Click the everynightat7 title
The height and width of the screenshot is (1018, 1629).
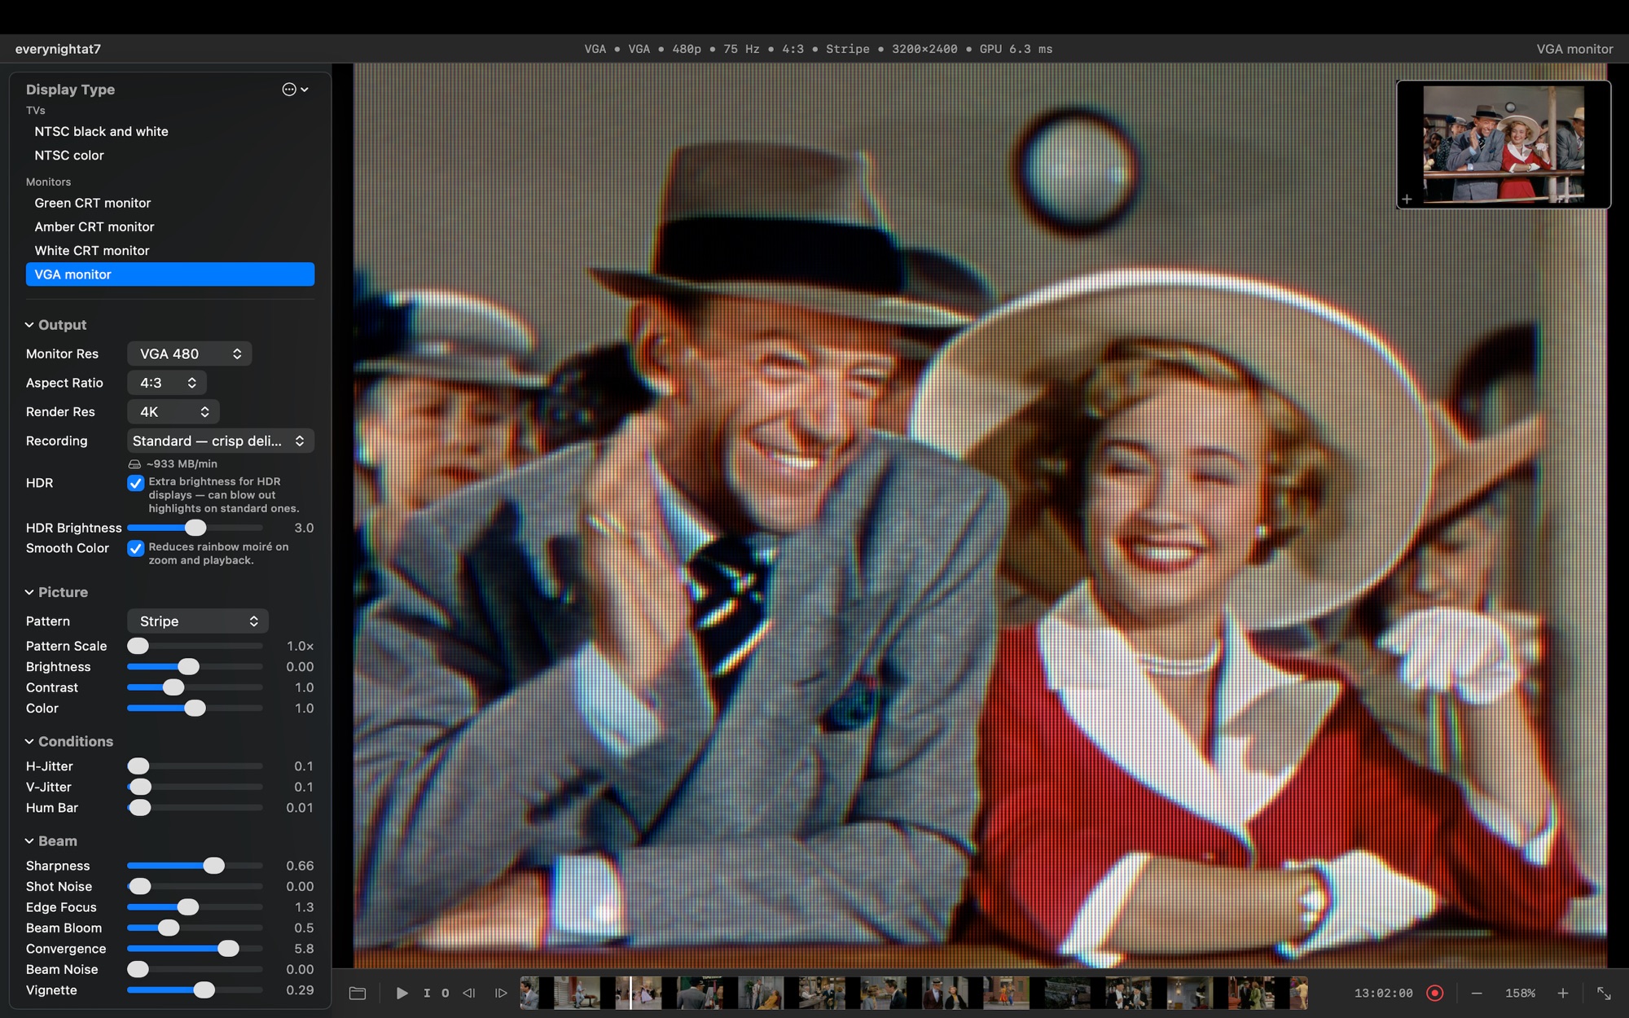tap(58, 49)
